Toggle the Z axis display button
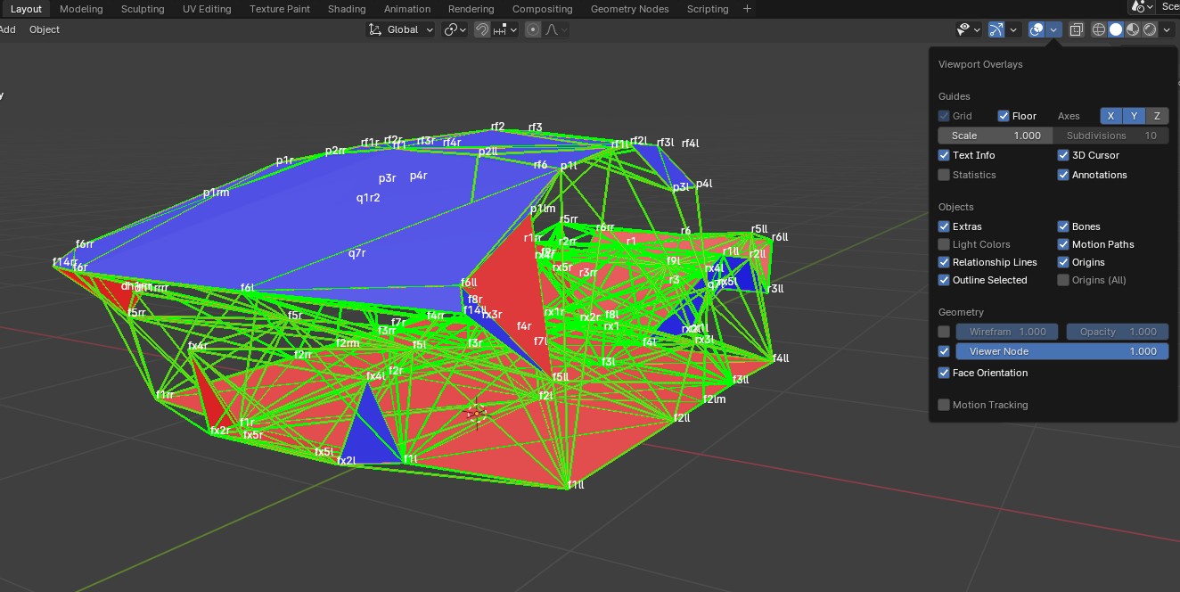1180x592 pixels. tap(1157, 116)
